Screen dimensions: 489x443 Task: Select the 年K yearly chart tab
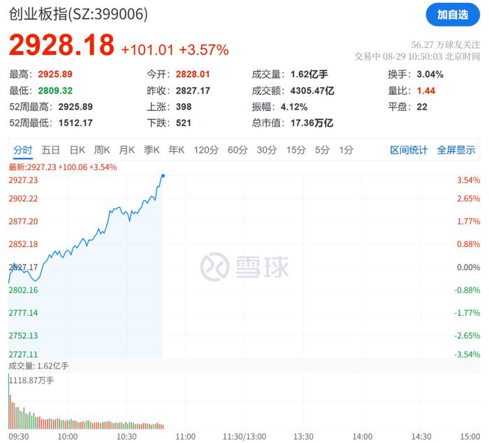click(x=176, y=150)
